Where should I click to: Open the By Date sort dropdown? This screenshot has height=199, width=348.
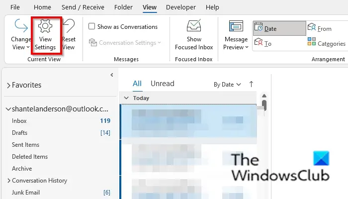[227, 85]
